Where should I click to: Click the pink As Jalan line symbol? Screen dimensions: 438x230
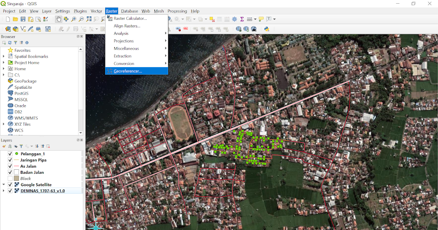(16, 166)
